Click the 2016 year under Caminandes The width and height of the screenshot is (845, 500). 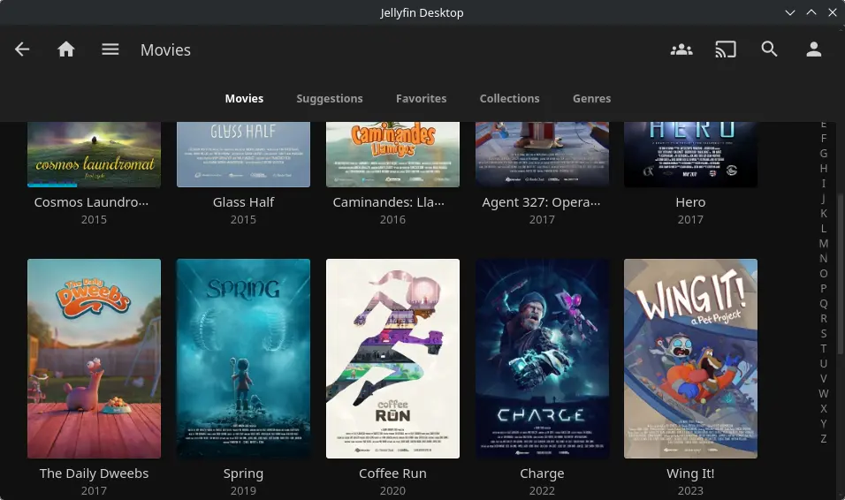[392, 220]
